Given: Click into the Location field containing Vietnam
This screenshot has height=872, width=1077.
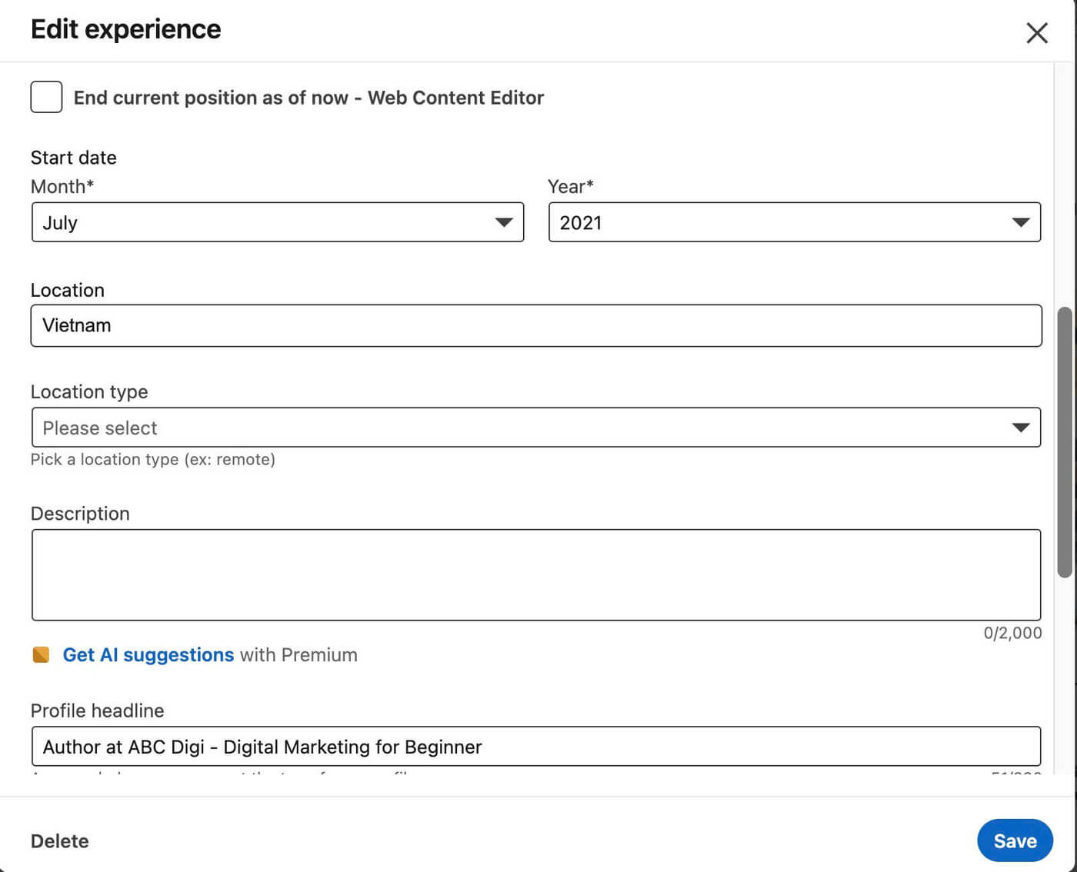Looking at the screenshot, I should click(x=535, y=325).
